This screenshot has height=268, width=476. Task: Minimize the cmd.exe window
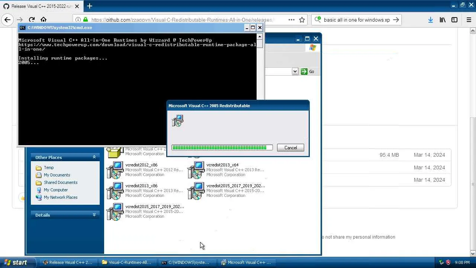(247, 28)
